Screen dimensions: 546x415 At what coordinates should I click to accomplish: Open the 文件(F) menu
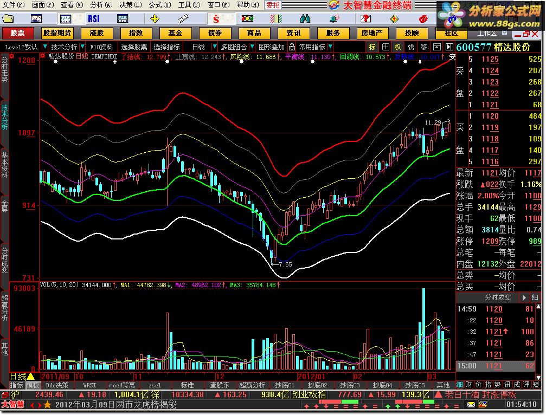coord(13,5)
